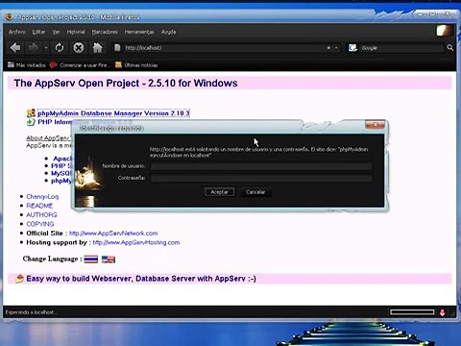Click the envelope icon by Easy way text

[x=19, y=279]
